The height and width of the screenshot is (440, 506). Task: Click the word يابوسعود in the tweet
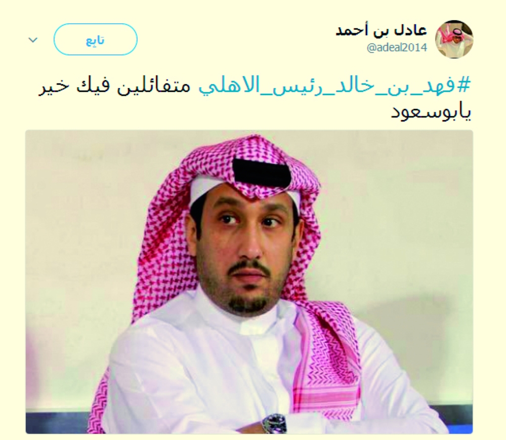pyautogui.click(x=431, y=112)
